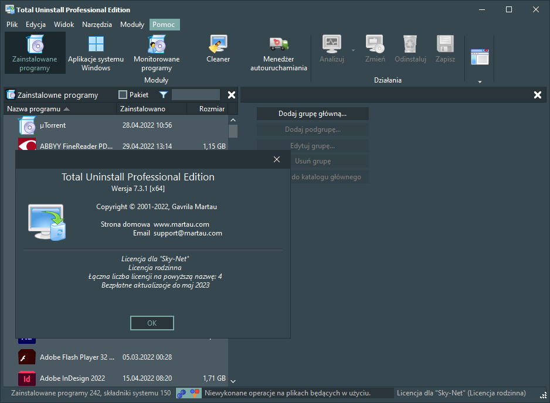Click status text Zainstalowane programy 242
Image resolution: width=550 pixels, height=403 pixels.
[x=91, y=393]
